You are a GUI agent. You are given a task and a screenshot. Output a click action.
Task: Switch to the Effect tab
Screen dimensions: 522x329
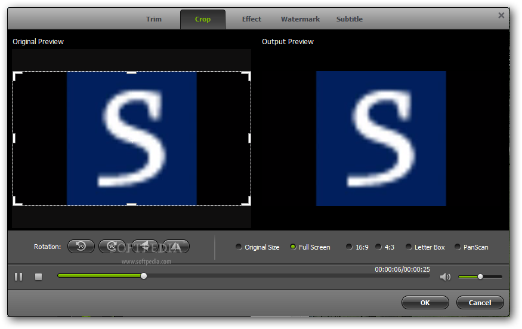pyautogui.click(x=252, y=19)
